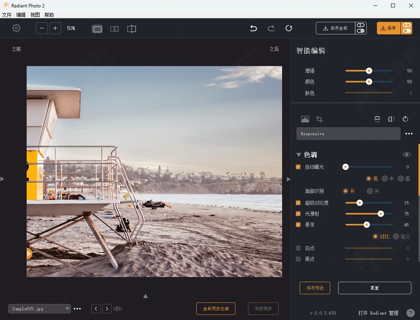The width and height of the screenshot is (420, 320).
Task: Switch to side-by-side compare view
Action: tap(114, 29)
